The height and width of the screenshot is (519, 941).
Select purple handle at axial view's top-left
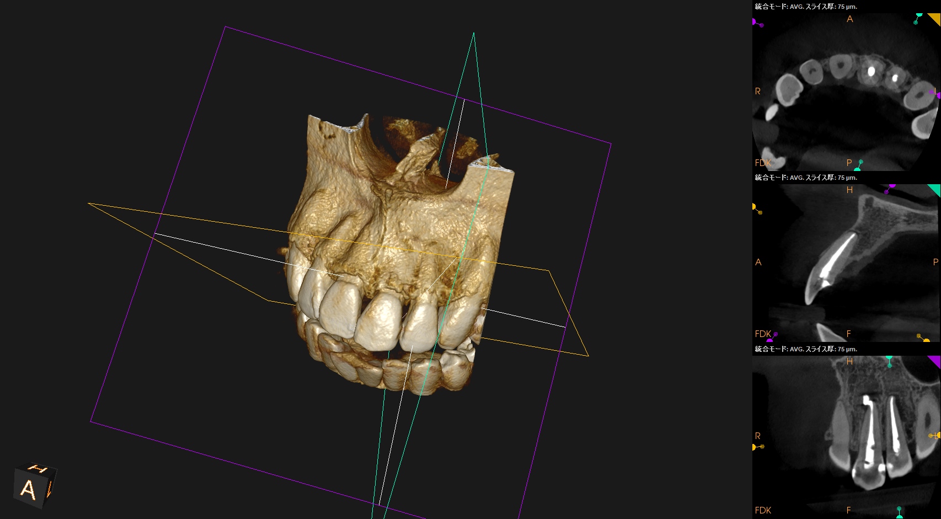pos(756,23)
